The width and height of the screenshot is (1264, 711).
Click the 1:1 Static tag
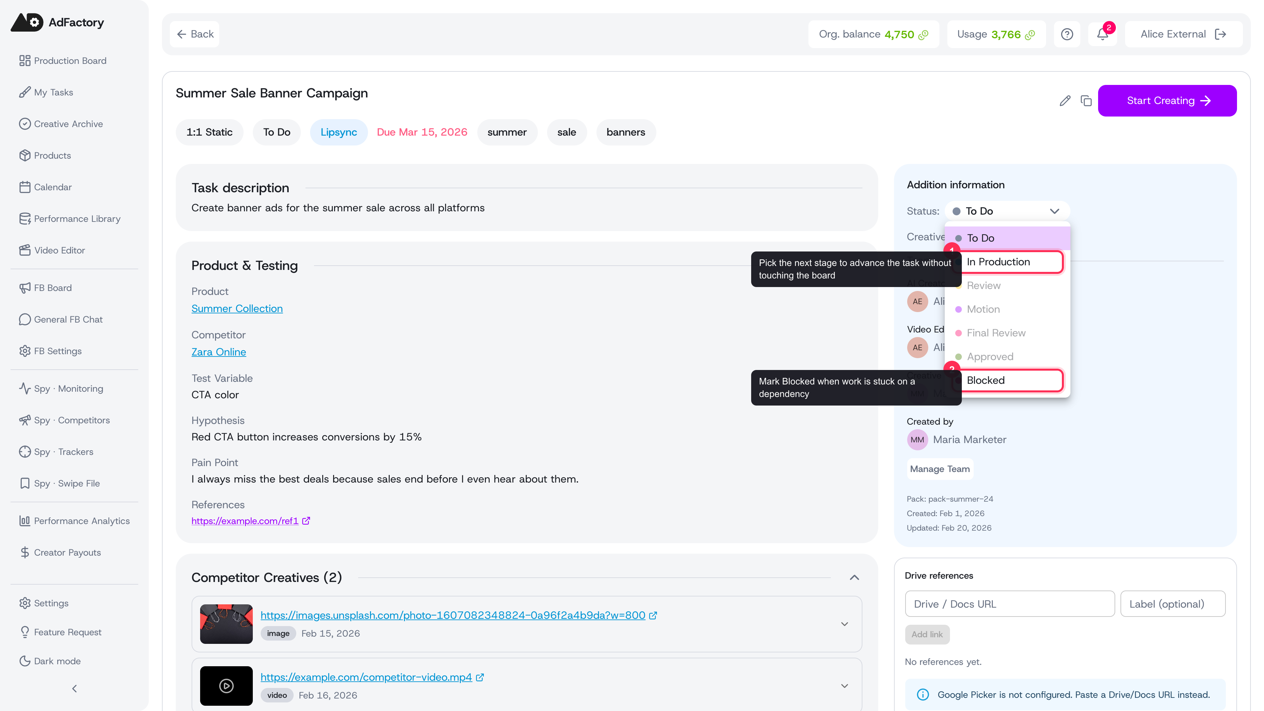point(210,132)
